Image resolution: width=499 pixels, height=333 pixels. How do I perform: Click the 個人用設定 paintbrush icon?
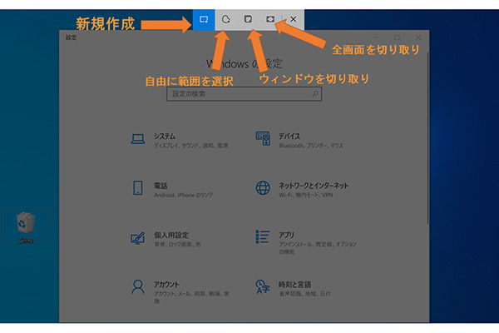[138, 238]
